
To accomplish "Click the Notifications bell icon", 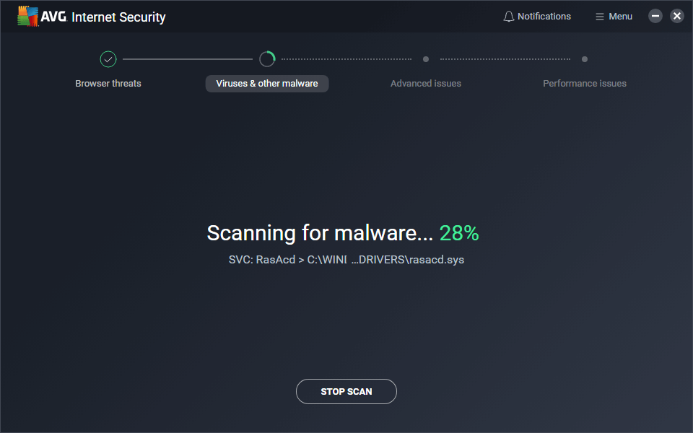I will (508, 17).
